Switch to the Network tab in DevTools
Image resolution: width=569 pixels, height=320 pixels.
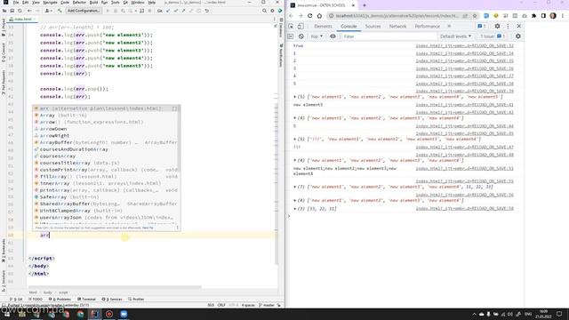(397, 26)
